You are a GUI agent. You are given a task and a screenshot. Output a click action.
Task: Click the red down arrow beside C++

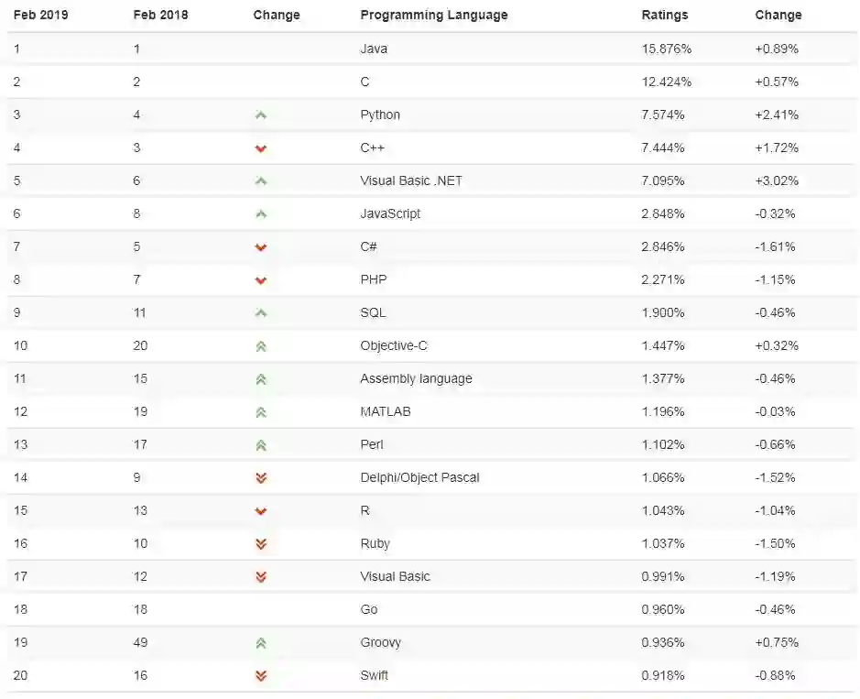coord(261,148)
